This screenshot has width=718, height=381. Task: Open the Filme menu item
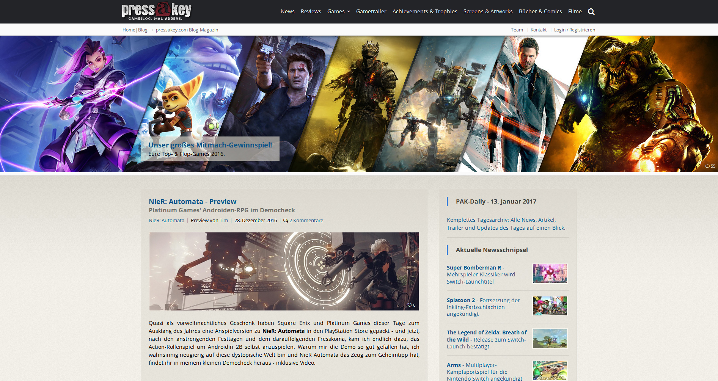point(575,12)
